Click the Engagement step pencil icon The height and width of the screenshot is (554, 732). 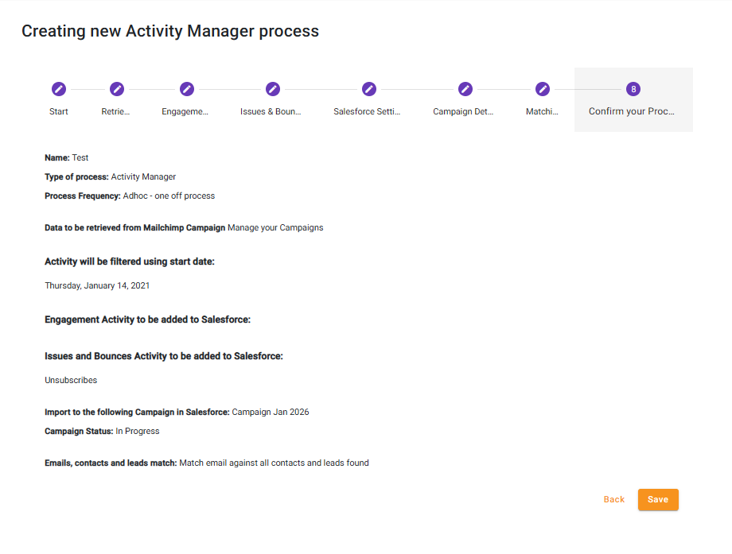[187, 89]
